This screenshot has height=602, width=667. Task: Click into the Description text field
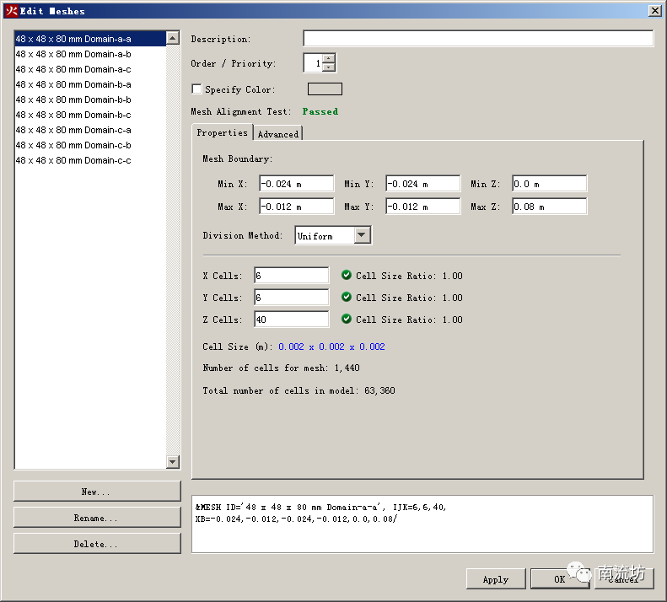pos(477,39)
